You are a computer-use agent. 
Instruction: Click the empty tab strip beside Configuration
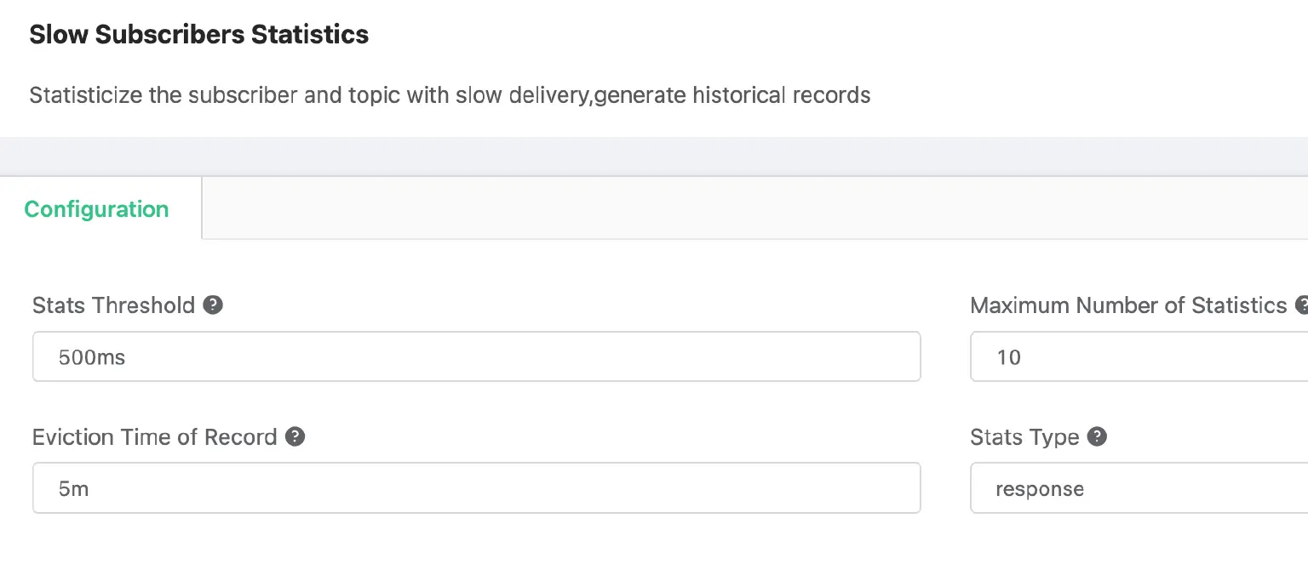click(749, 208)
